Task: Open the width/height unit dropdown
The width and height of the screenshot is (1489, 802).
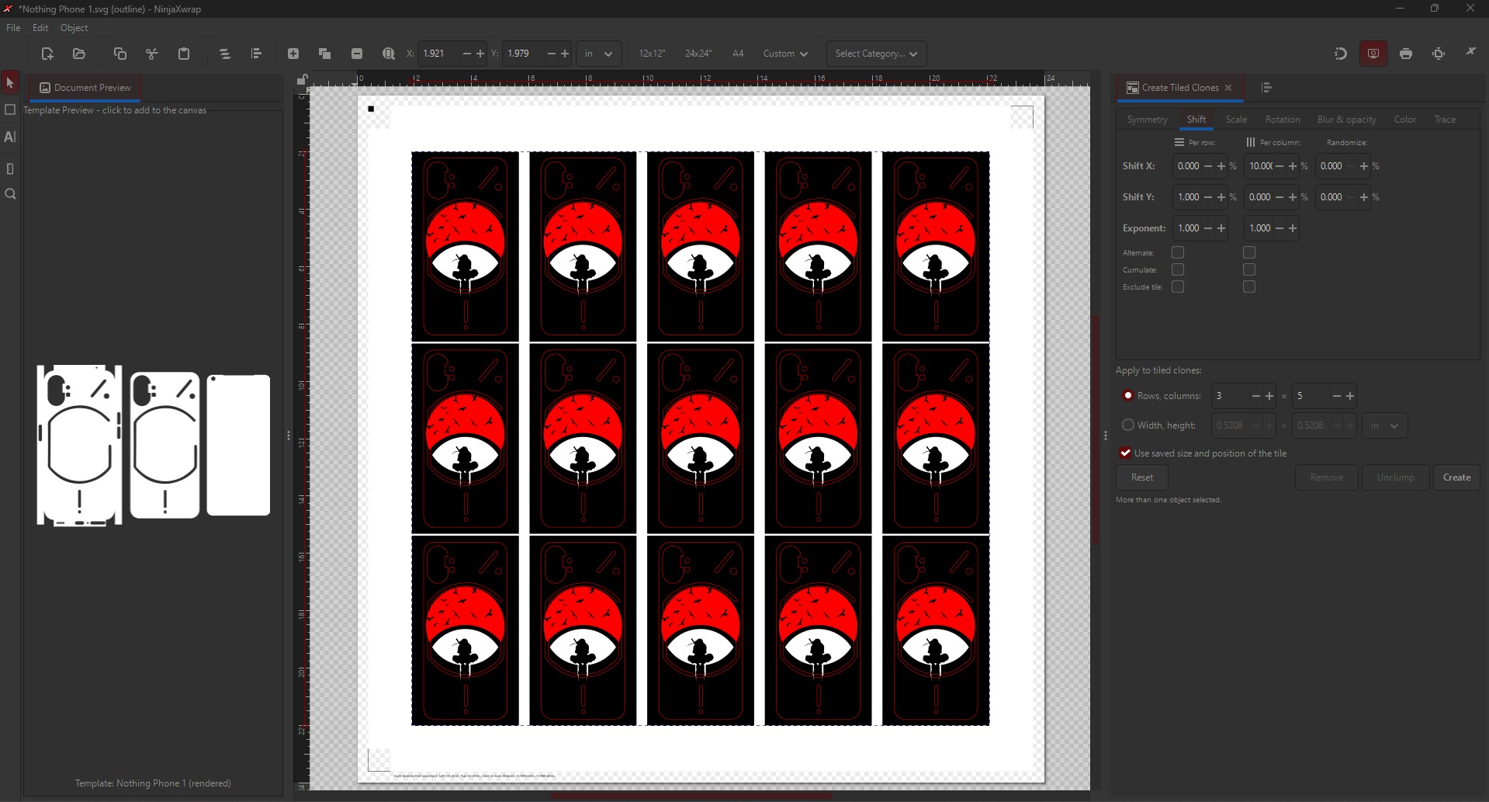Action: [x=1385, y=425]
